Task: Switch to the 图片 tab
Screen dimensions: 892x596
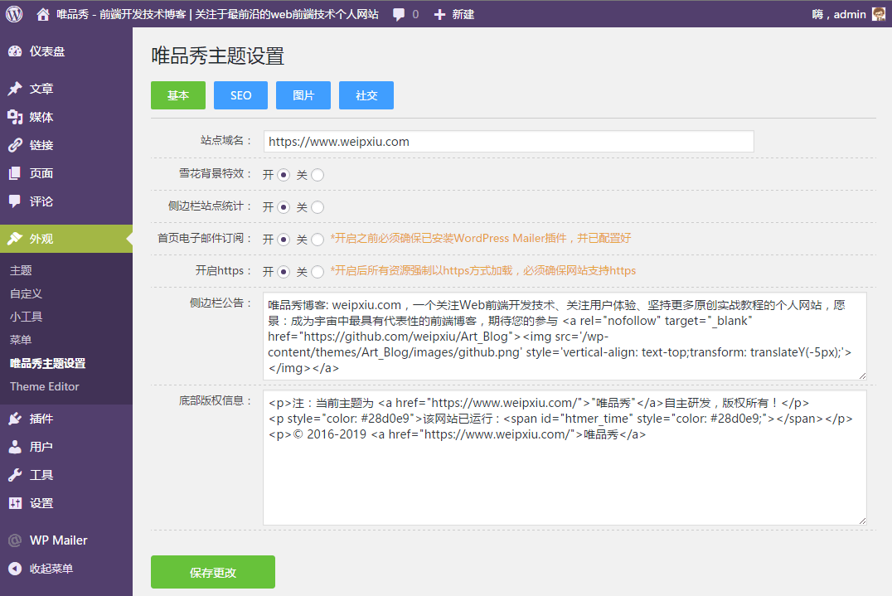Action: [x=303, y=95]
